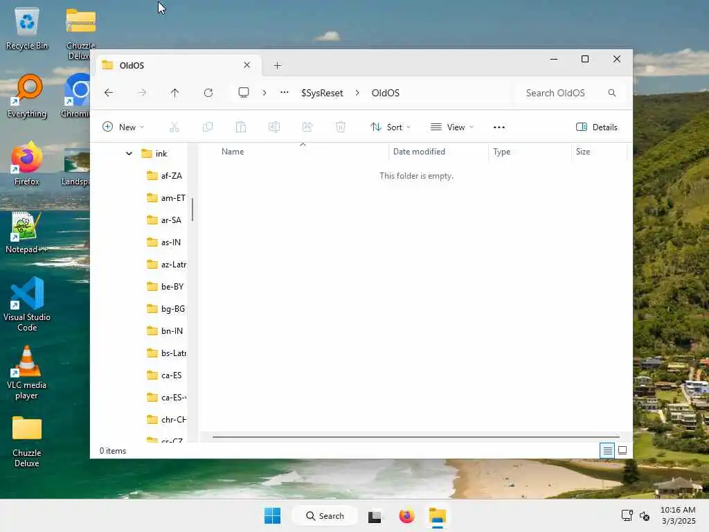Open Firefox from the taskbar
709x532 pixels.
click(x=406, y=515)
